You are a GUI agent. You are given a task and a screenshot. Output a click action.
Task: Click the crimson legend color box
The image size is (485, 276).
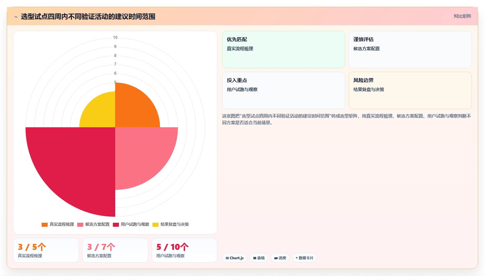coord(116,224)
